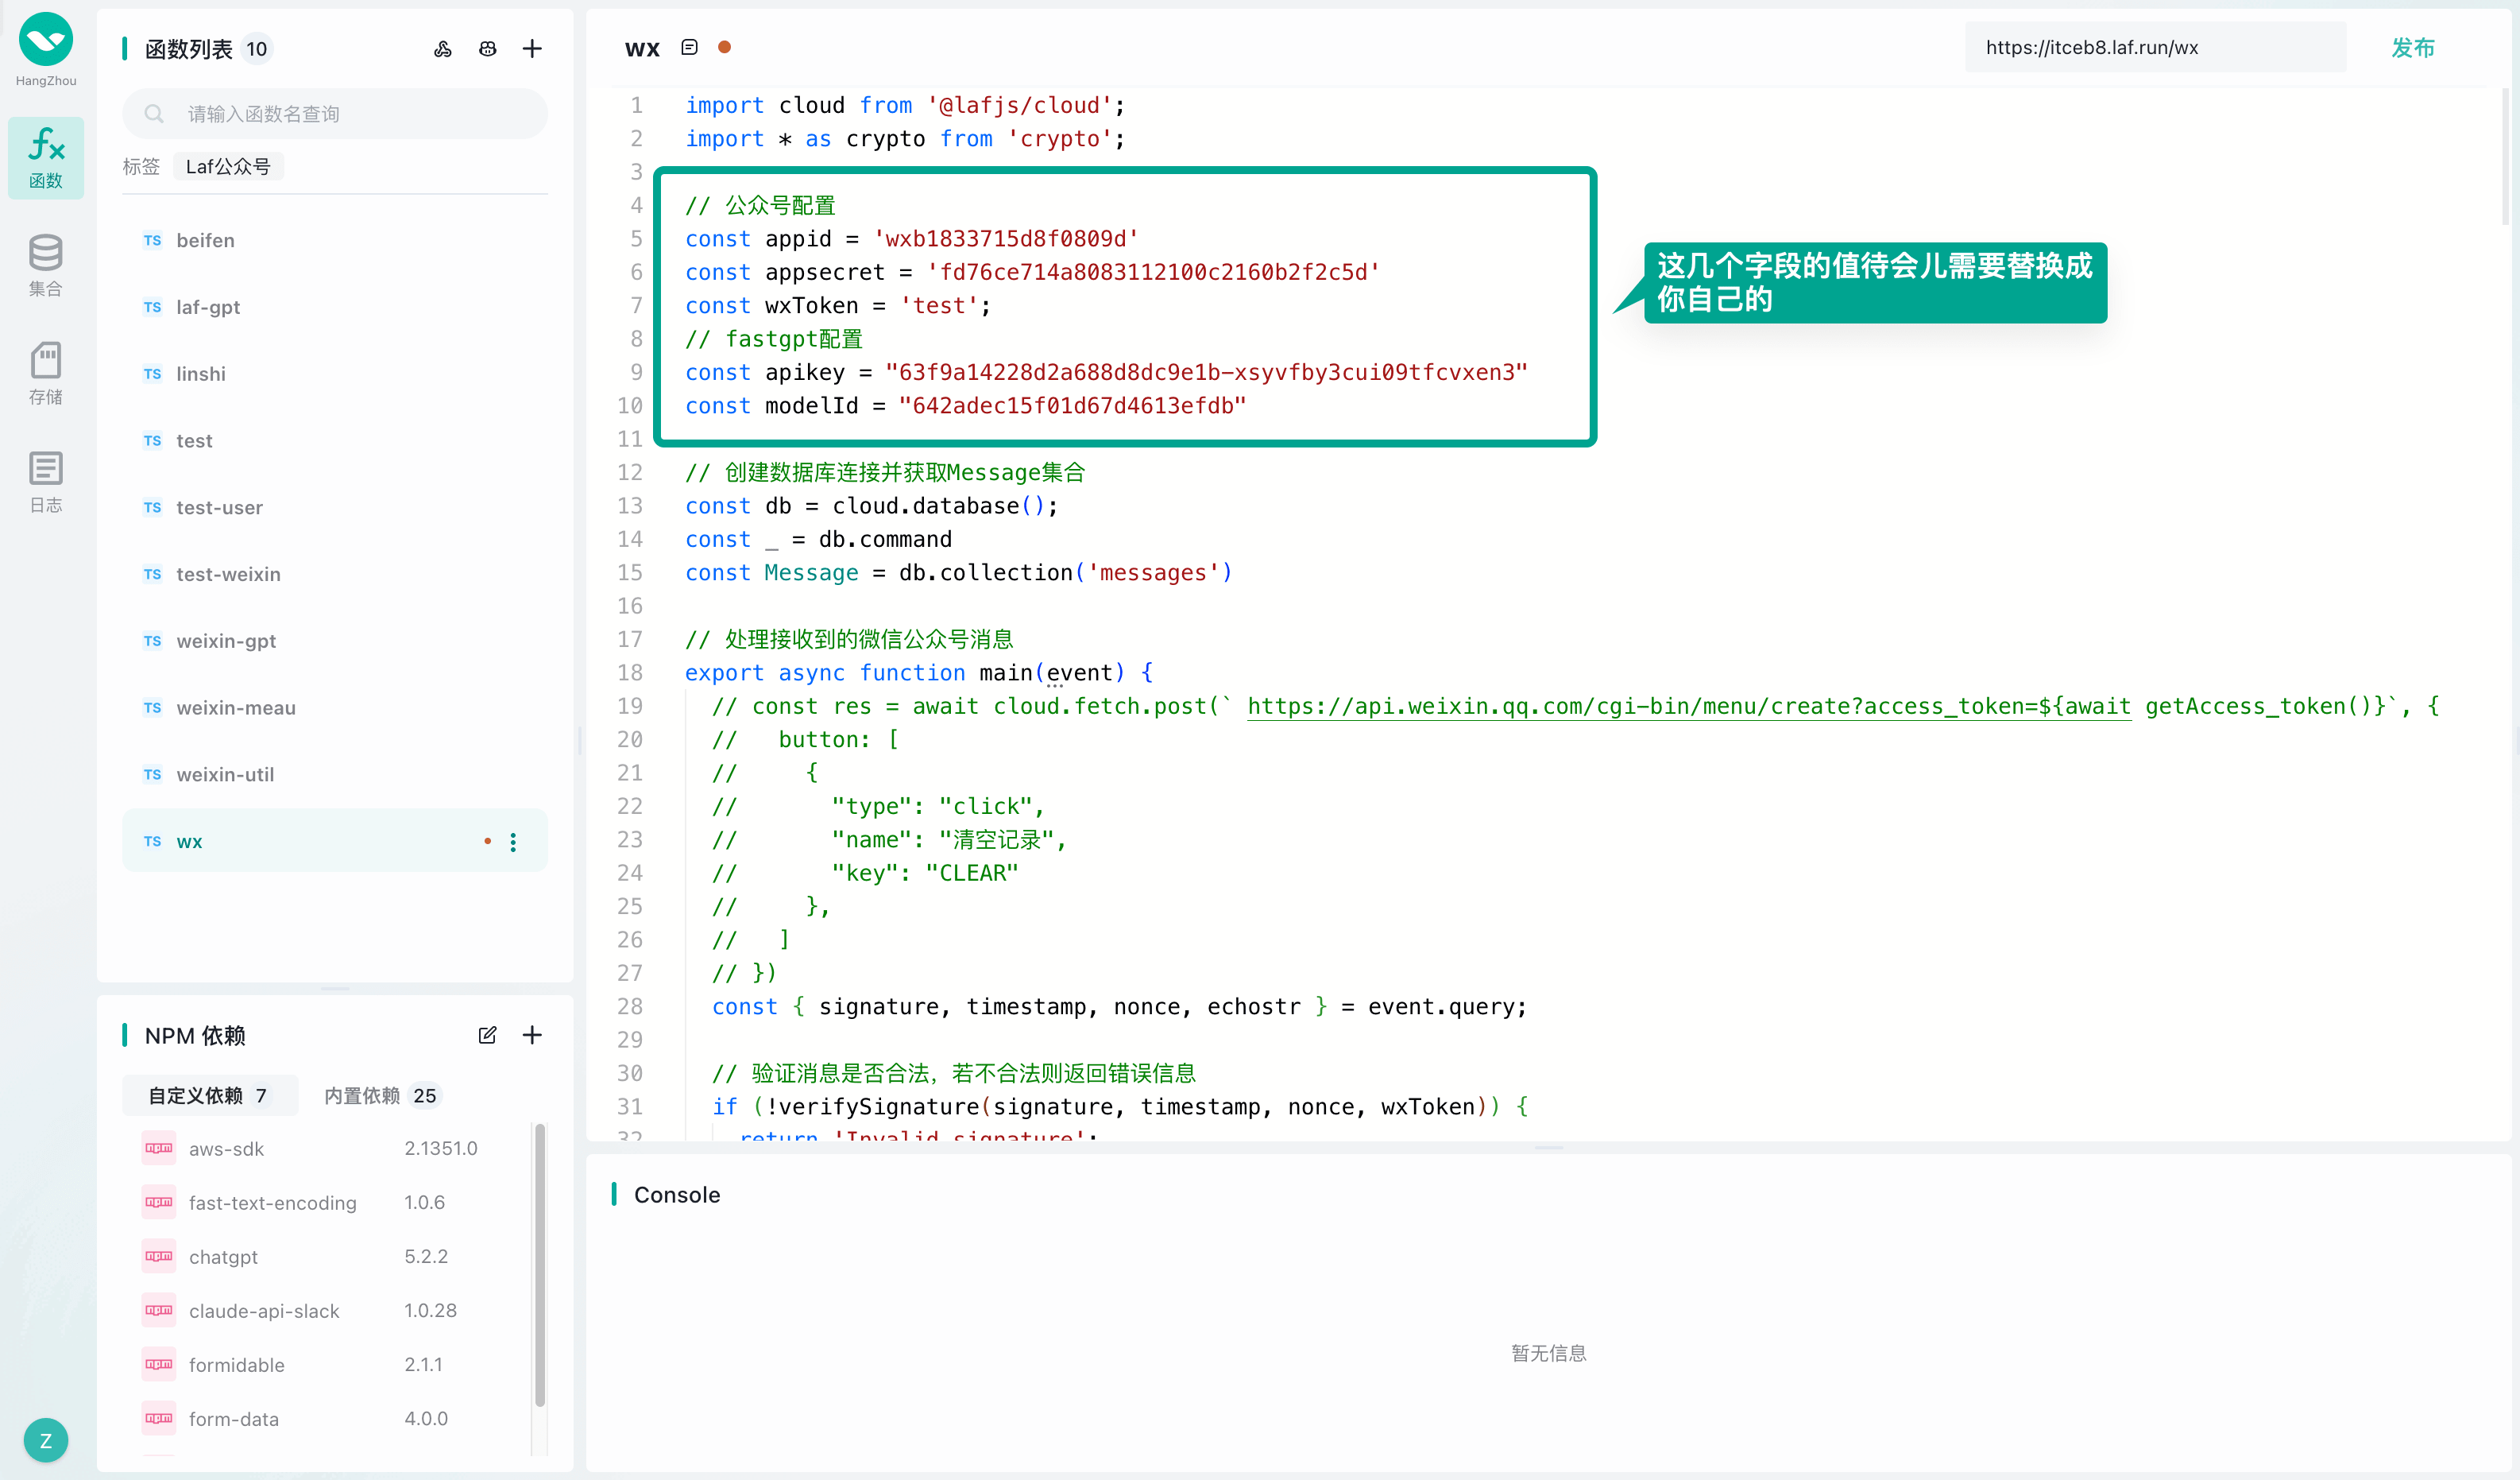Click the user avatar Z at the bottom left
The width and height of the screenshot is (2520, 1480).
[46, 1440]
